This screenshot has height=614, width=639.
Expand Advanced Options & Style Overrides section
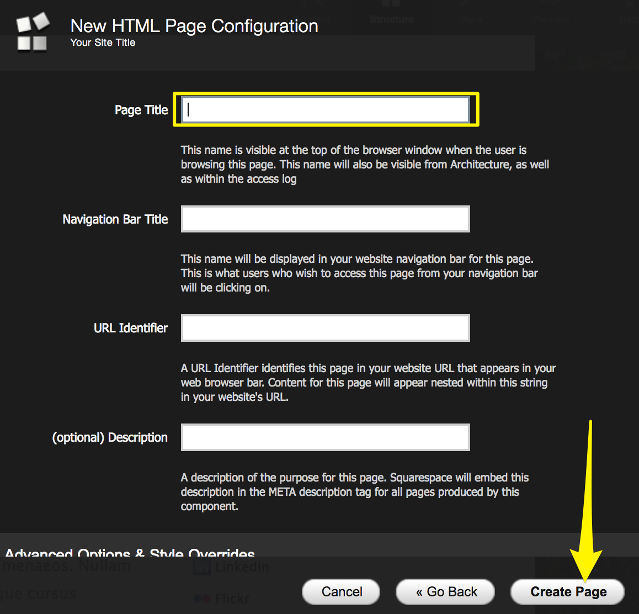tap(130, 552)
